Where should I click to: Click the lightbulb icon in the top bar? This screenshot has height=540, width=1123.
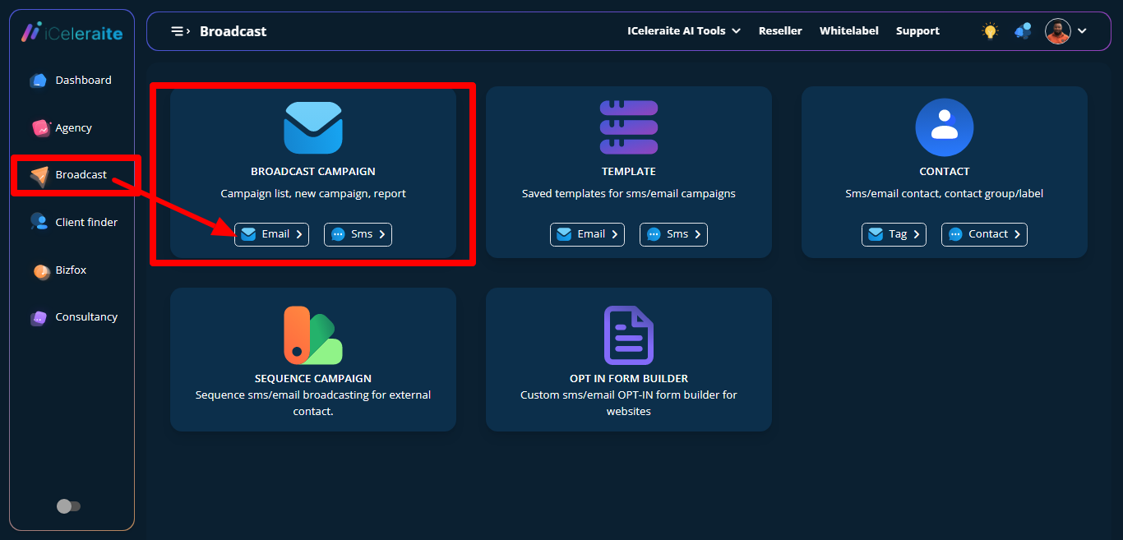(990, 31)
